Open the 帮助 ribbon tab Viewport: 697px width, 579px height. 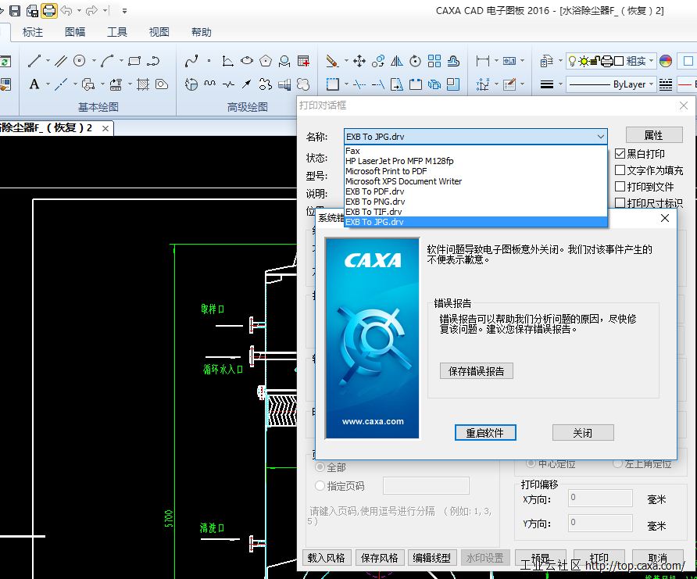[202, 32]
